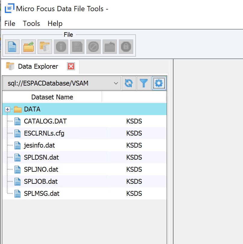Click the Micro Focus logo in the title bar

pos(9,8)
